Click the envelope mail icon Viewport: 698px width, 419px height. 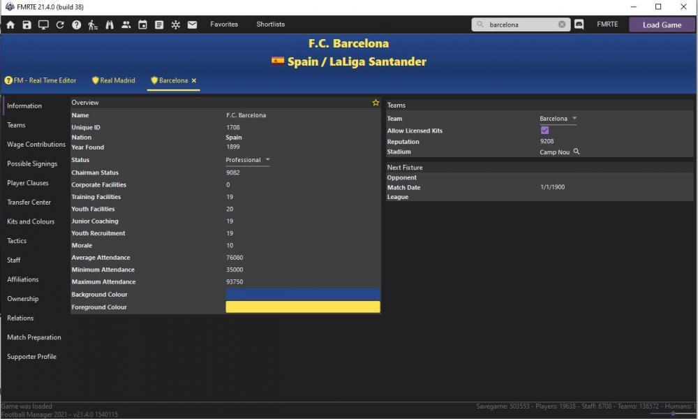pyautogui.click(x=193, y=25)
